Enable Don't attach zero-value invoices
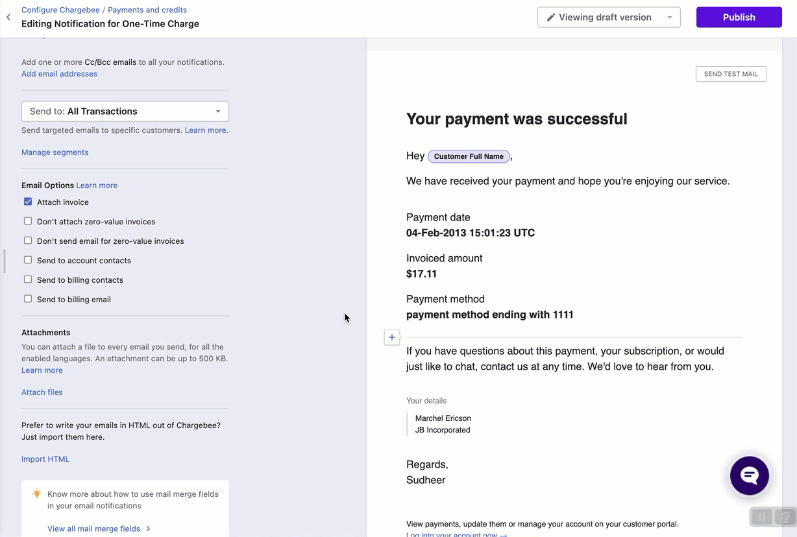The image size is (797, 537). [28, 221]
